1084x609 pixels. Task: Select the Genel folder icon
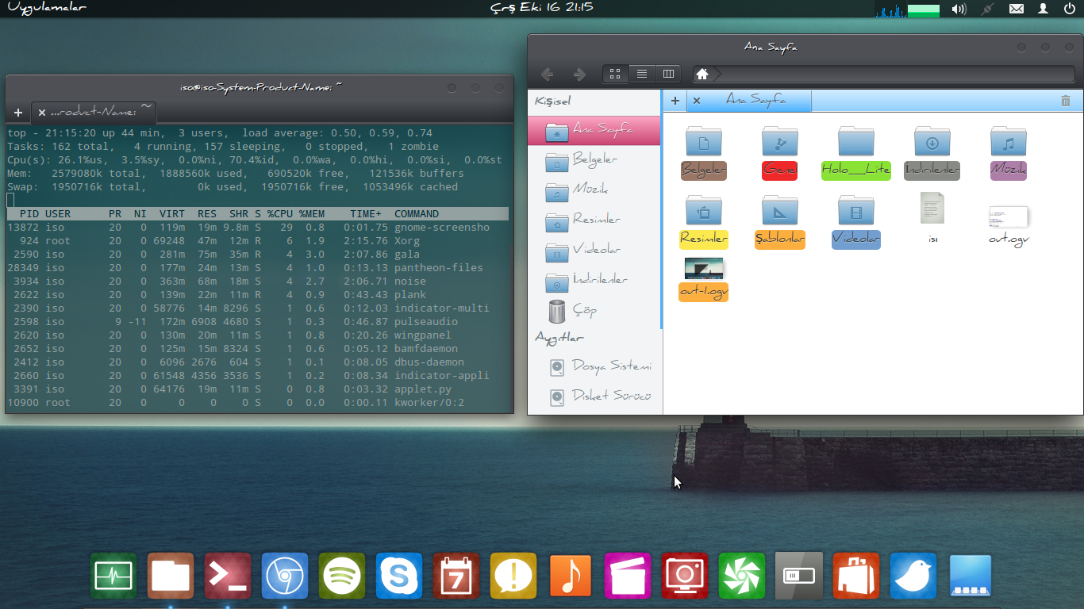point(780,152)
